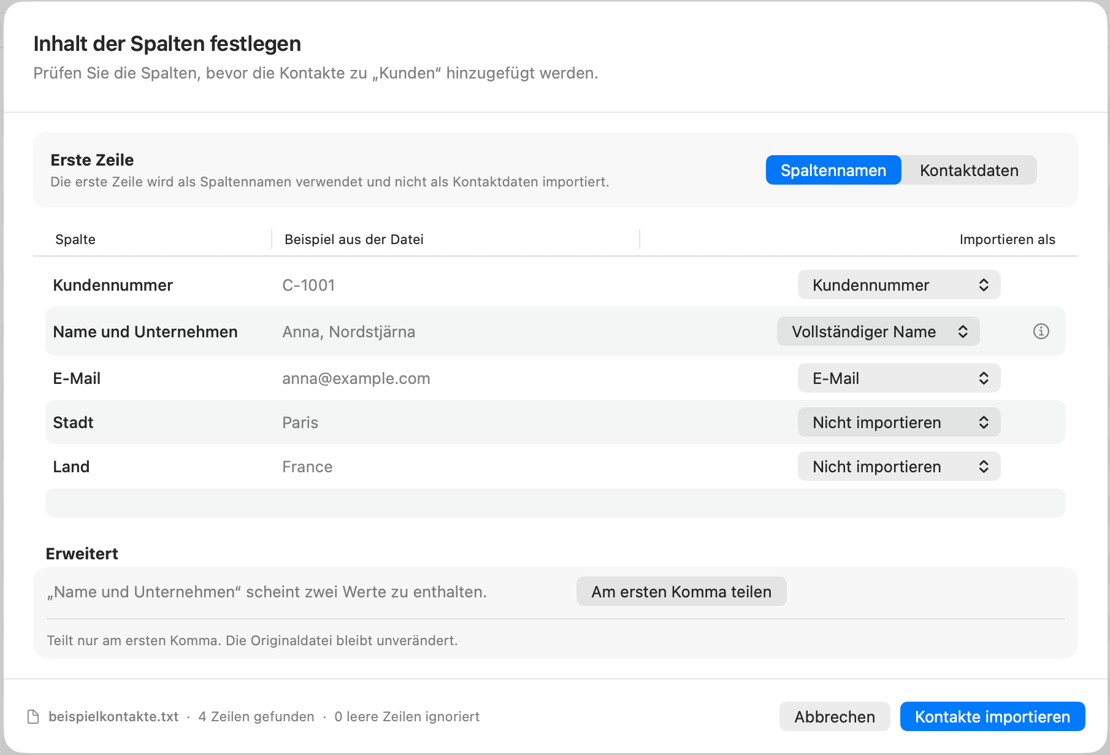Click the Importieren als column header

coord(1007,239)
